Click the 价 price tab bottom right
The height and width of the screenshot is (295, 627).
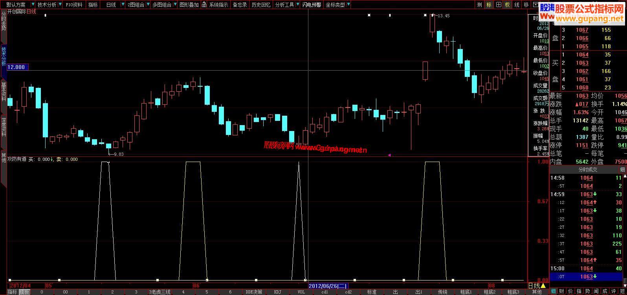pyautogui.click(x=570, y=291)
